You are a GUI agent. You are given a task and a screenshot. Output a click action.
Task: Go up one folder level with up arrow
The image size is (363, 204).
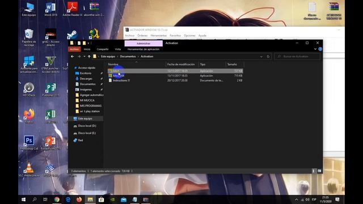pyautogui.click(x=89, y=57)
